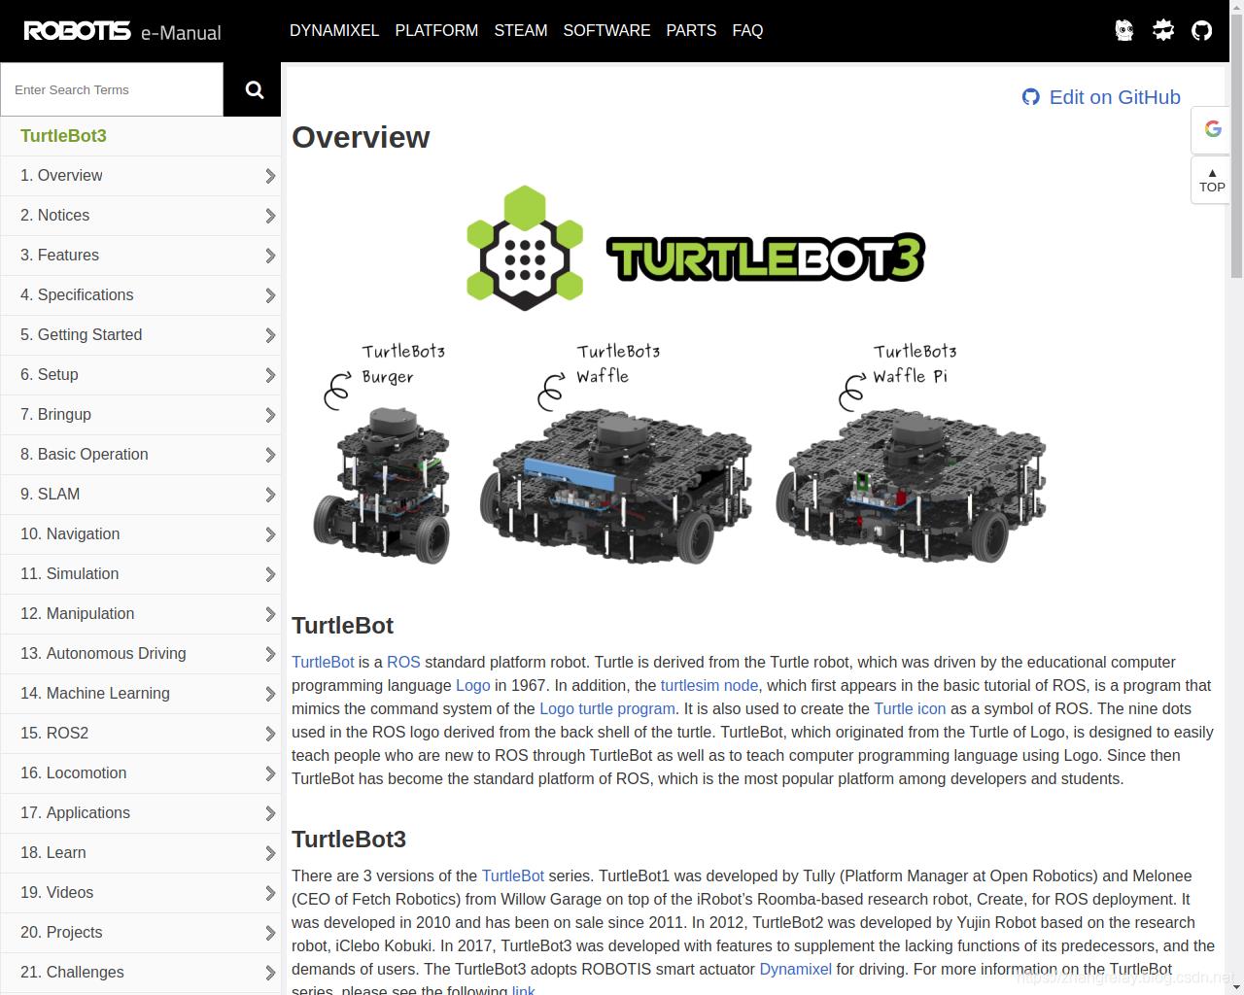The image size is (1244, 995).
Task: Open the Google translate widget
Action: [x=1212, y=129]
